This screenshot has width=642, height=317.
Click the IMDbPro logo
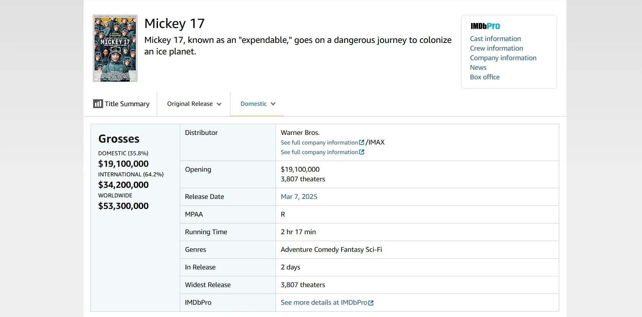click(485, 26)
